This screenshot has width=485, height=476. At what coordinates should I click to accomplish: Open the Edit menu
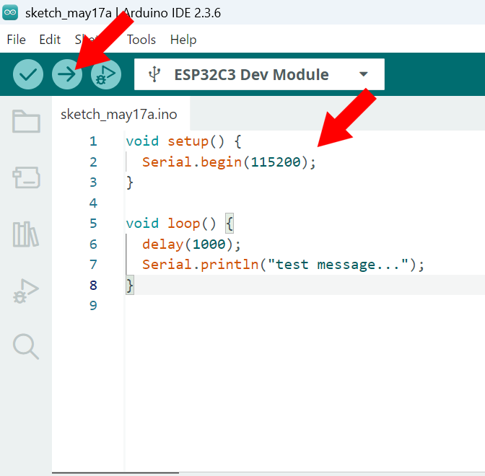click(x=50, y=40)
